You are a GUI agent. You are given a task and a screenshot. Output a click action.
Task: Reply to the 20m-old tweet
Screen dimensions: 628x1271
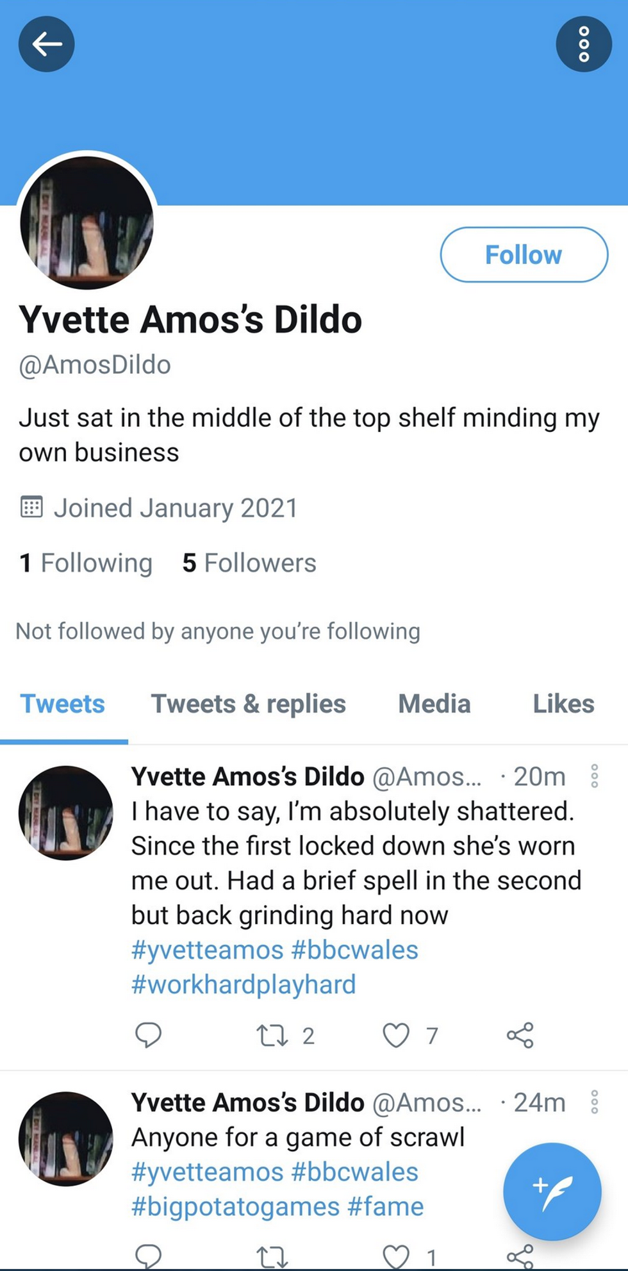tap(148, 1035)
